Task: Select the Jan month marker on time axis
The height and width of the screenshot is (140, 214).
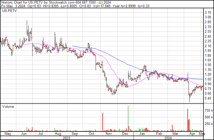Action: pos(142,134)
